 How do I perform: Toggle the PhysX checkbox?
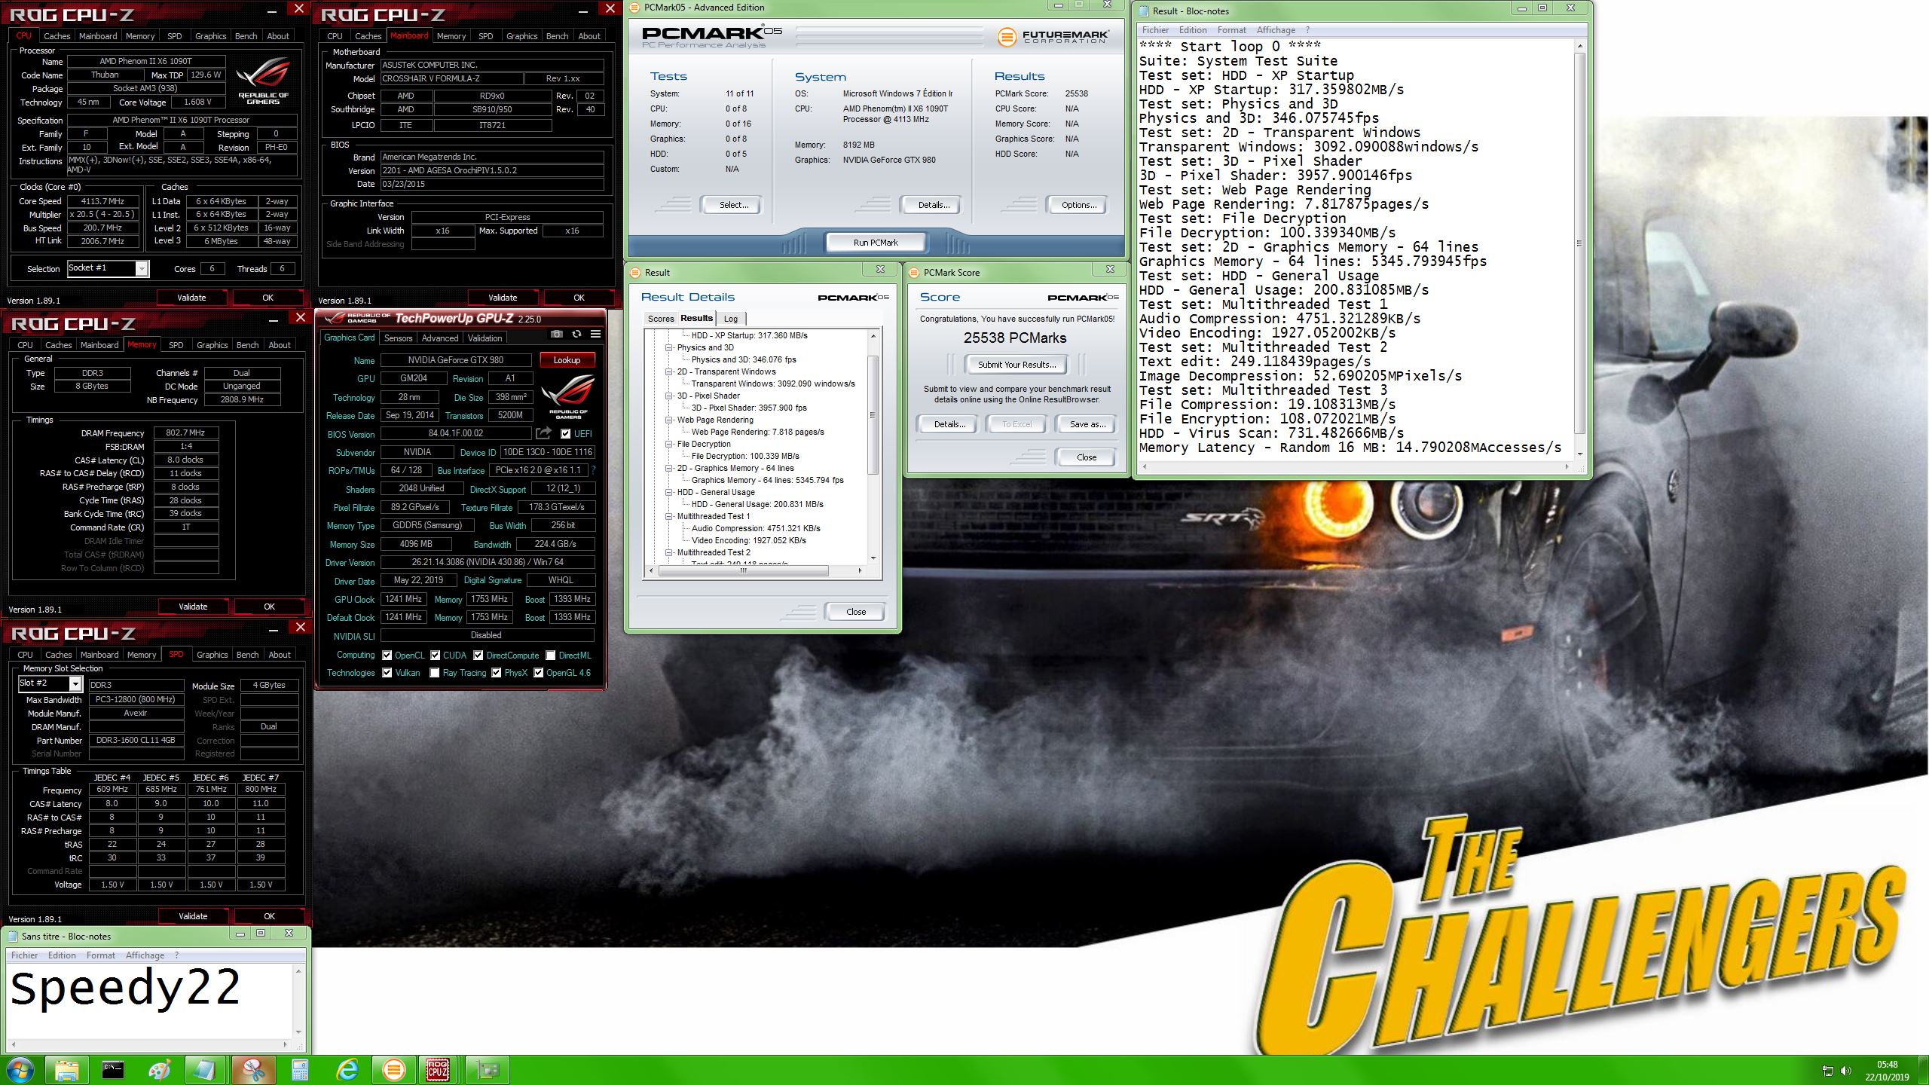click(497, 673)
